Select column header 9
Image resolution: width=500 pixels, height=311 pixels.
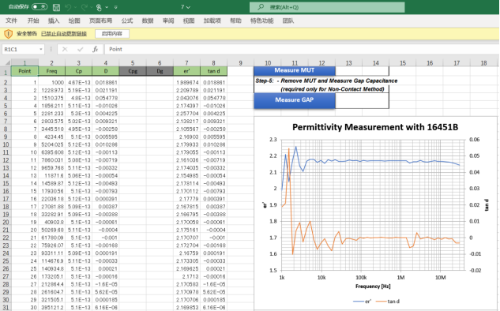tap(240, 63)
